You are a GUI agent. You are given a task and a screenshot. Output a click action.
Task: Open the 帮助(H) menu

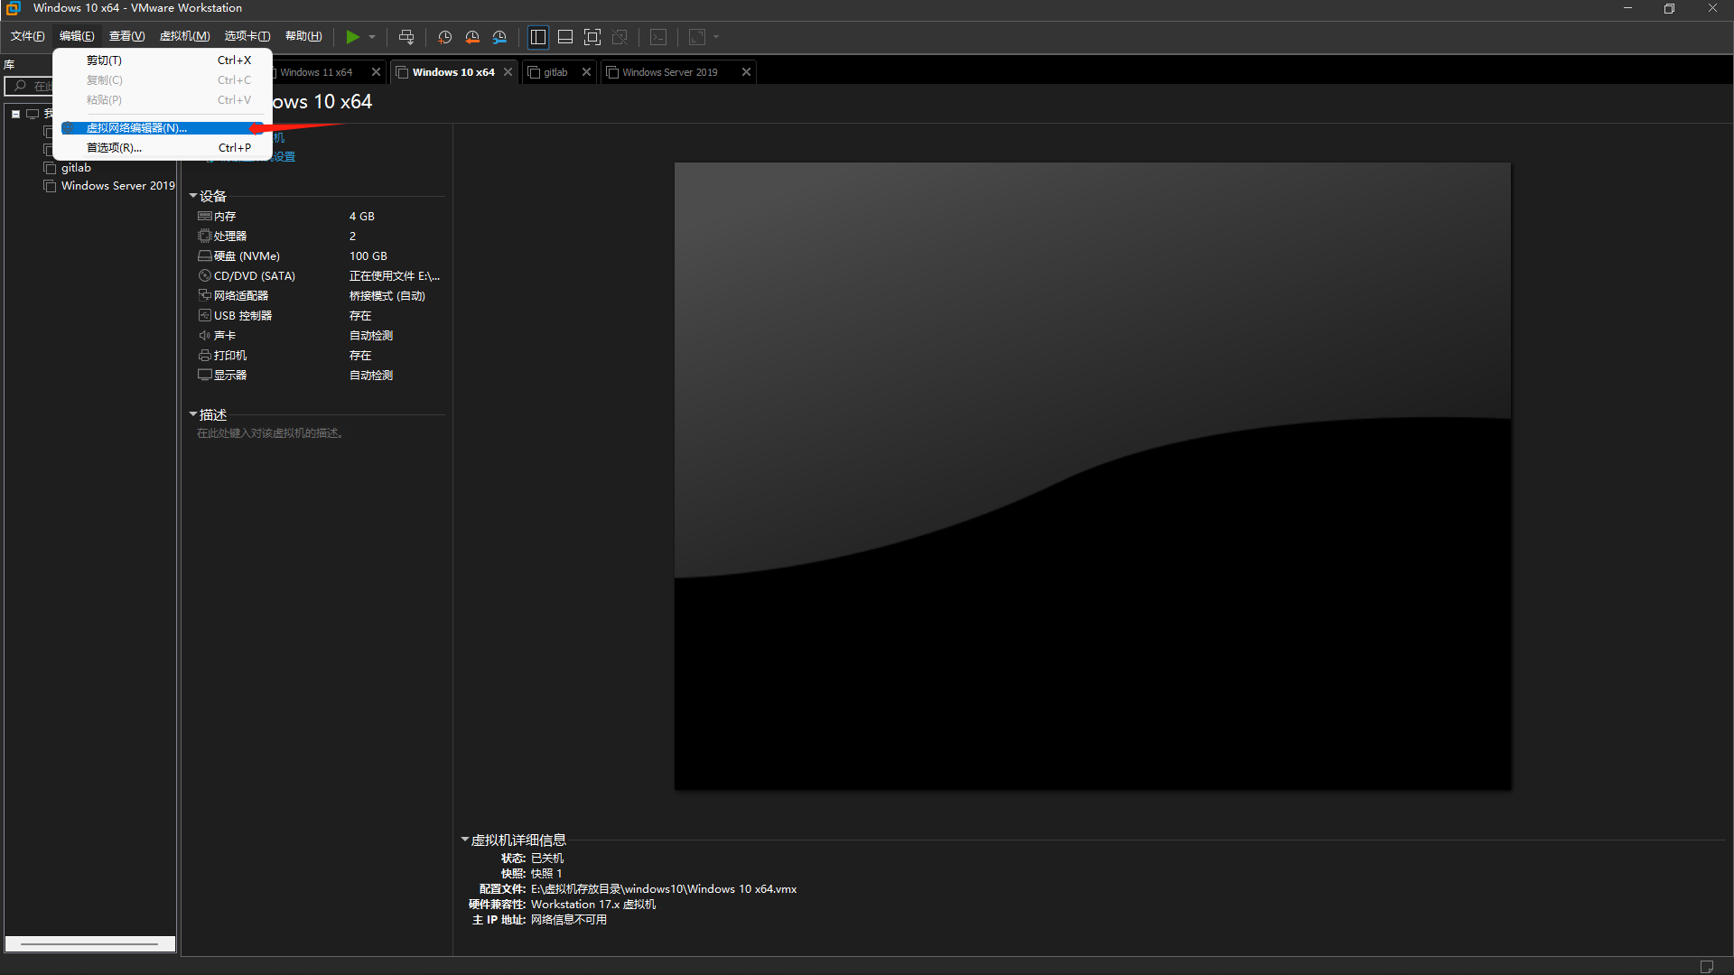[x=303, y=36]
